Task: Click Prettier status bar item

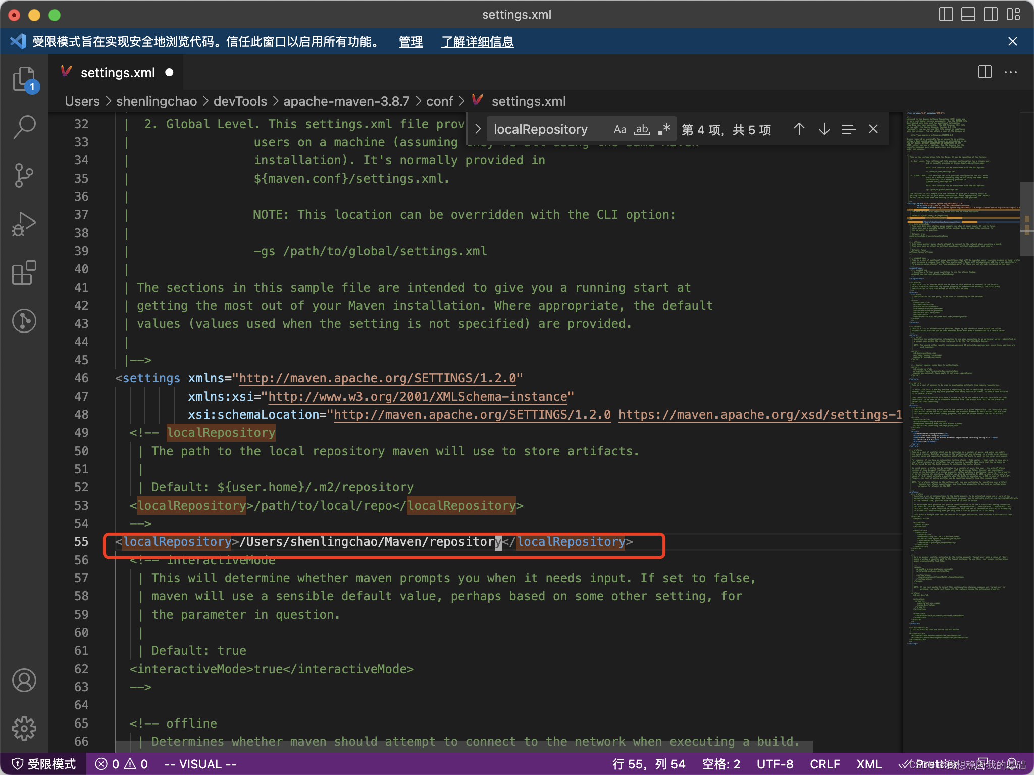Action: (x=929, y=764)
